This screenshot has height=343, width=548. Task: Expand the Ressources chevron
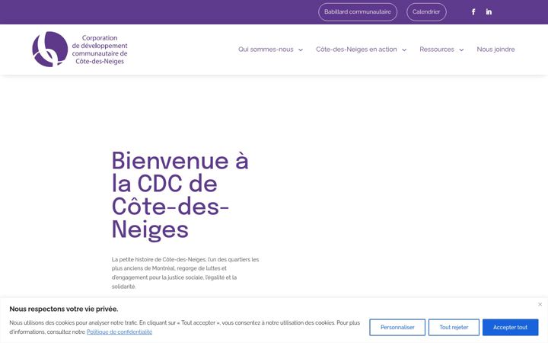(461, 50)
